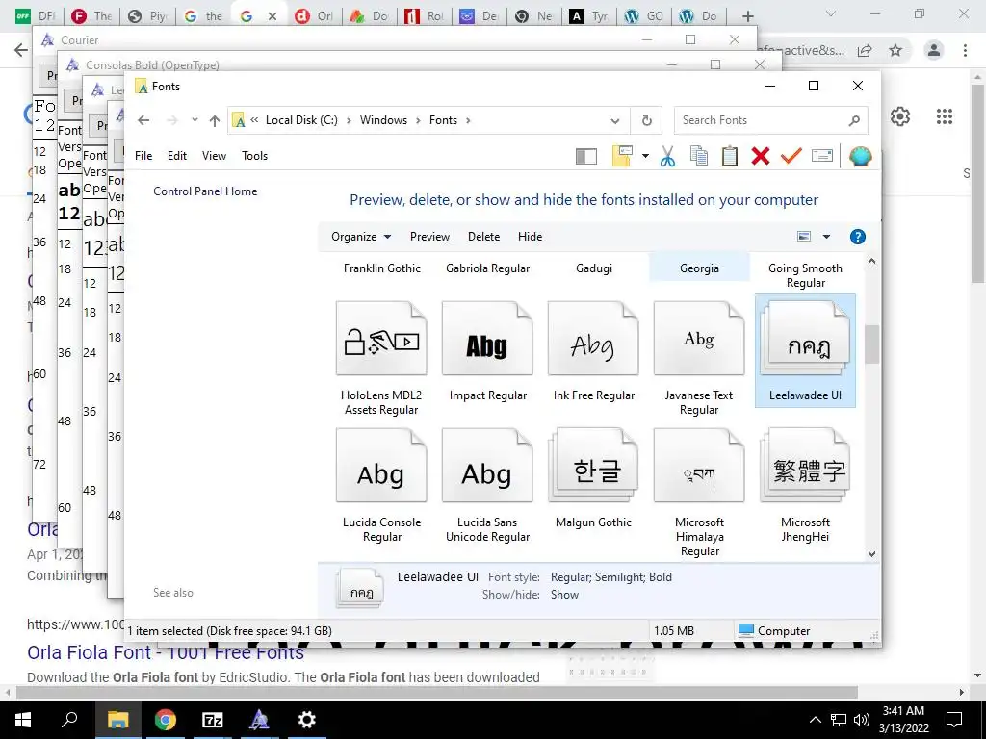
Task: Click the Franklin Gothic font label
Action: tap(381, 268)
